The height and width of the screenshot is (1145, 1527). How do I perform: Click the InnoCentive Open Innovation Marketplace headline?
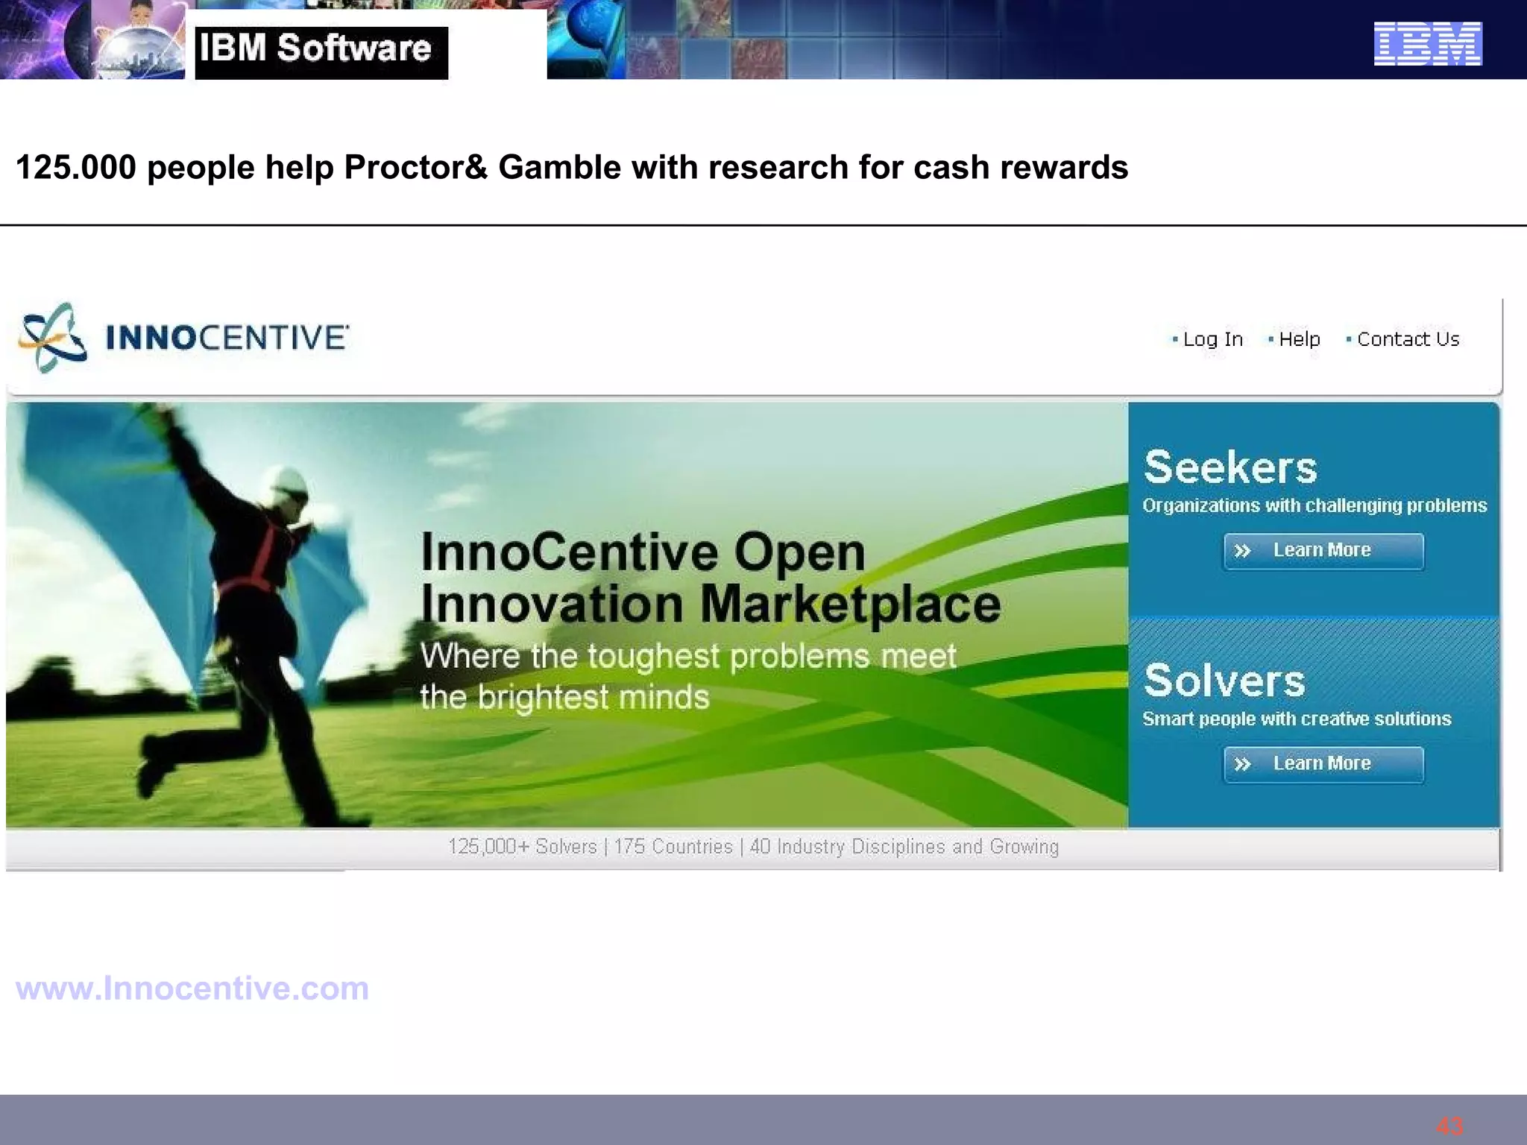[710, 578]
